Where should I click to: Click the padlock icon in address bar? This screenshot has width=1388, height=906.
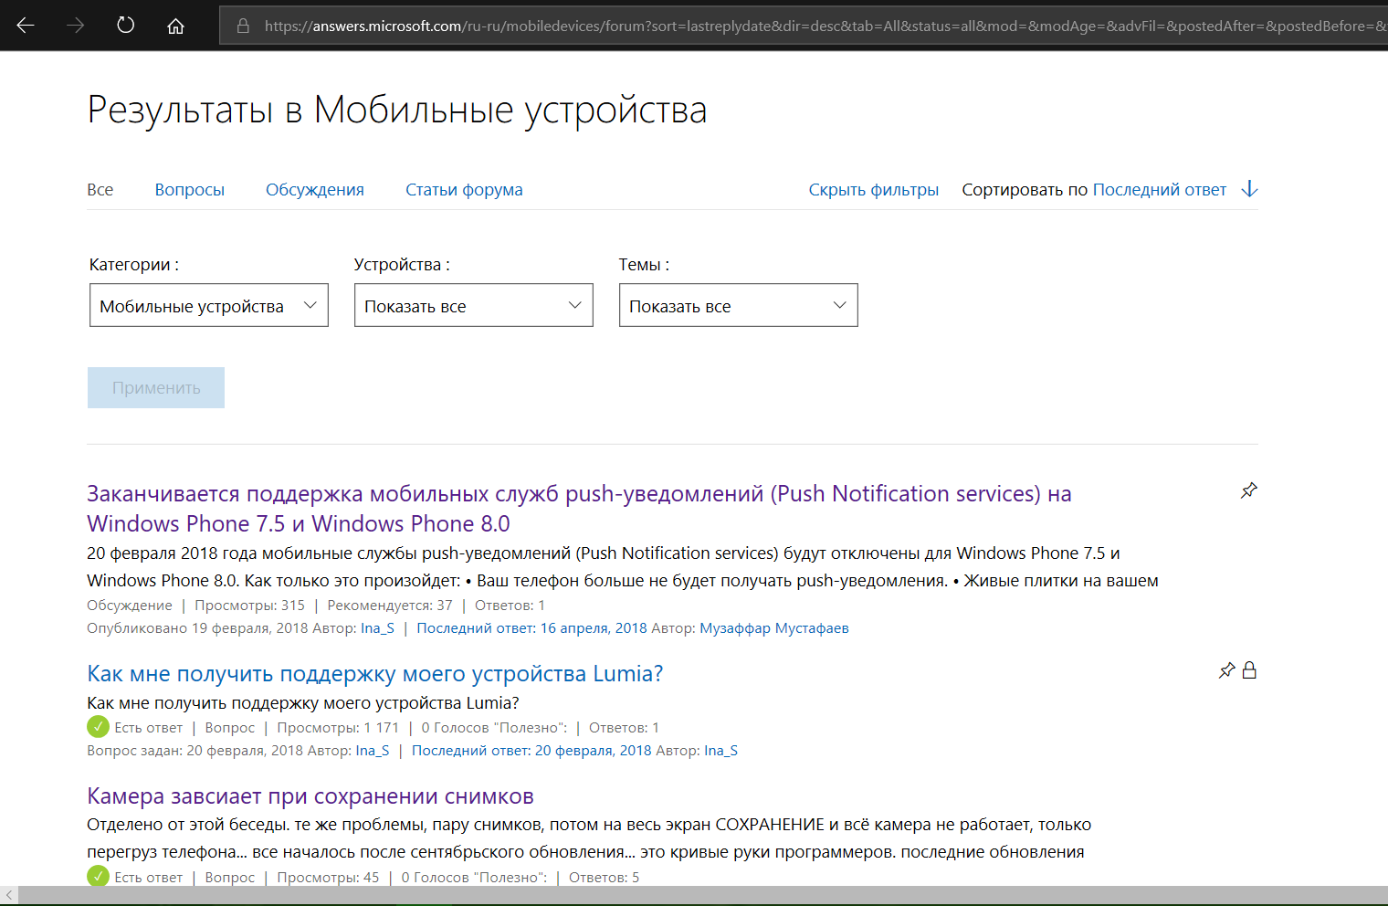243,26
